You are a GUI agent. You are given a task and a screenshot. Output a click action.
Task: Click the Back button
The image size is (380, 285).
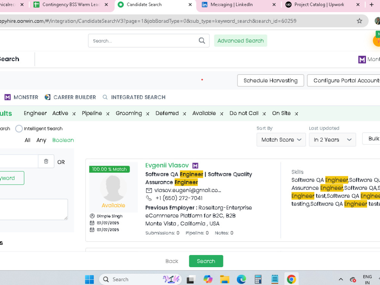tap(172, 261)
